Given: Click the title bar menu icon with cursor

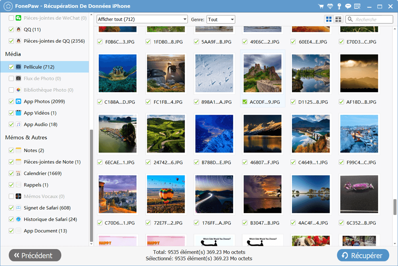Looking at the screenshot, I should (358, 6).
